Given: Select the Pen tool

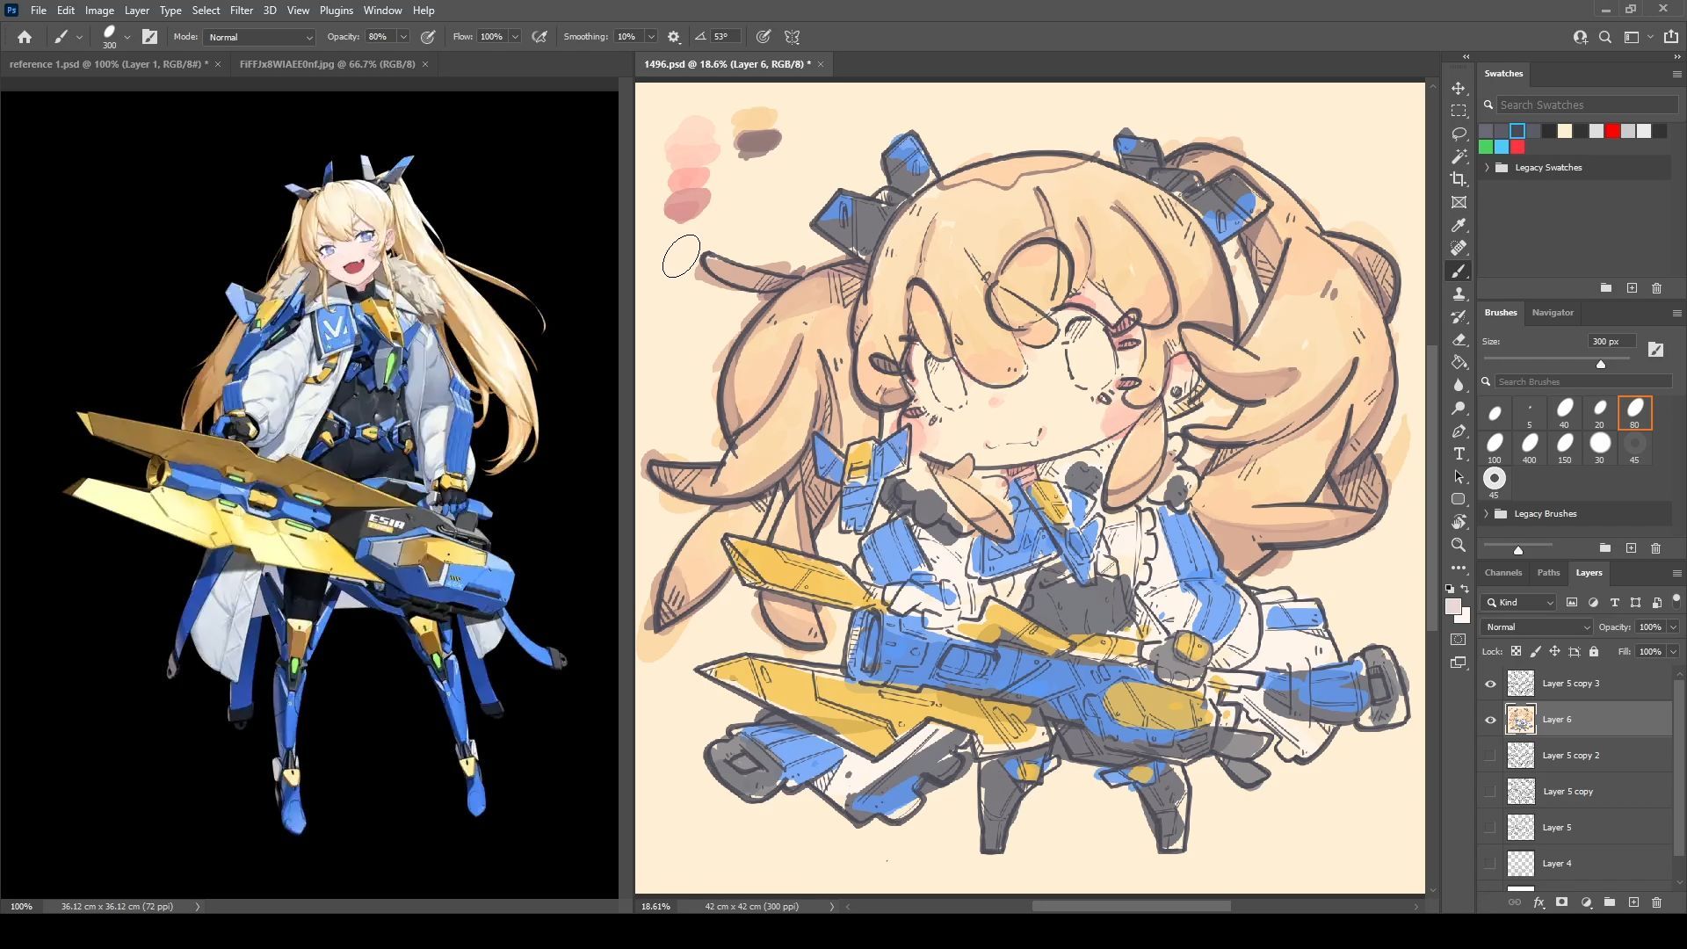Looking at the screenshot, I should [x=1459, y=431].
